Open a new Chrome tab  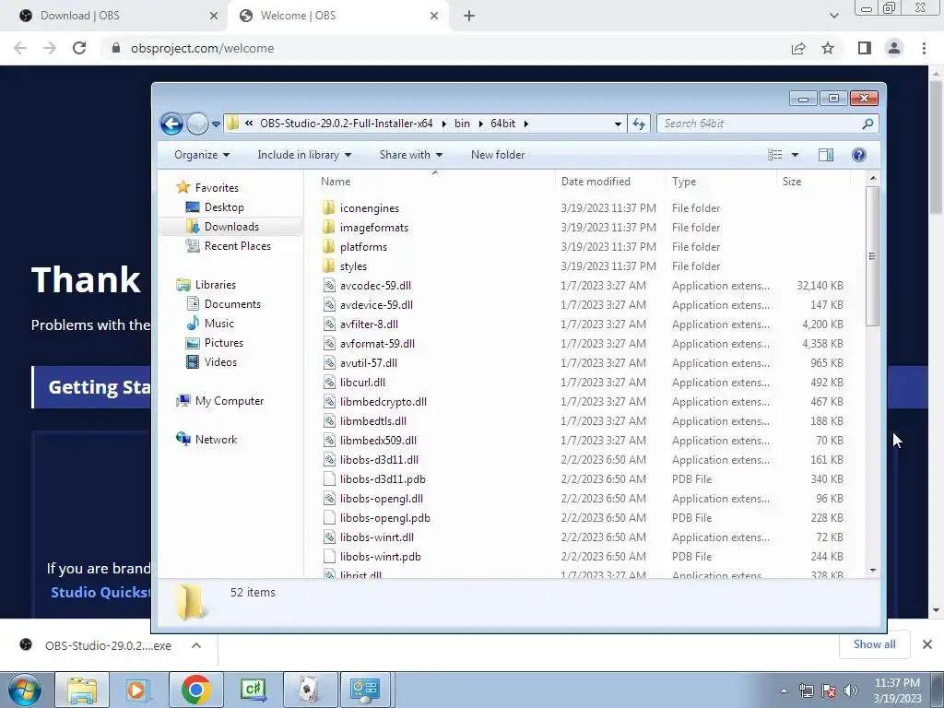[469, 16]
